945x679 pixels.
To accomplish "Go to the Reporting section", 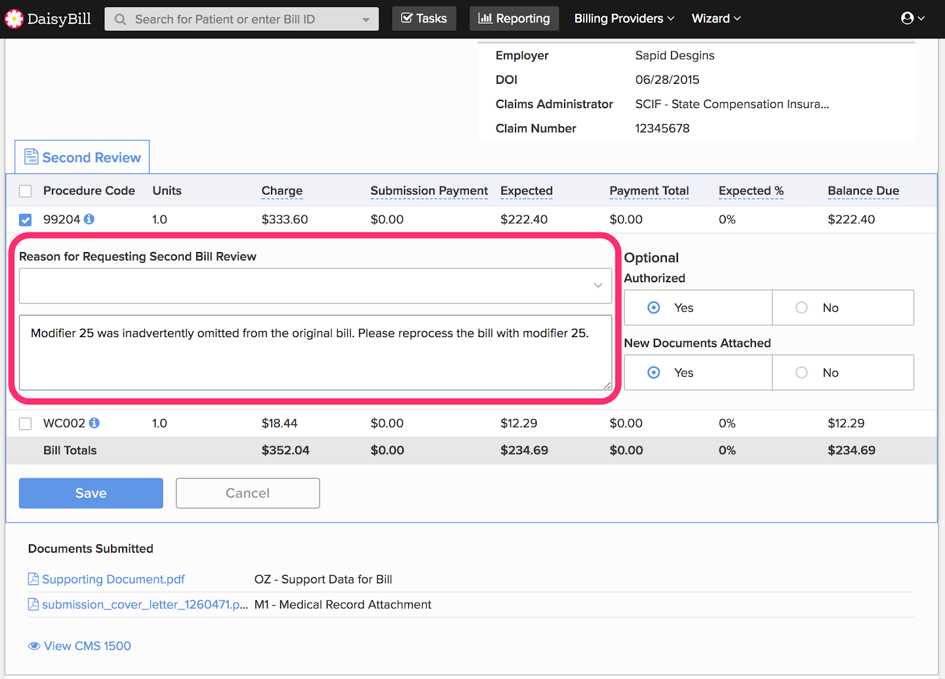I will coord(514,19).
